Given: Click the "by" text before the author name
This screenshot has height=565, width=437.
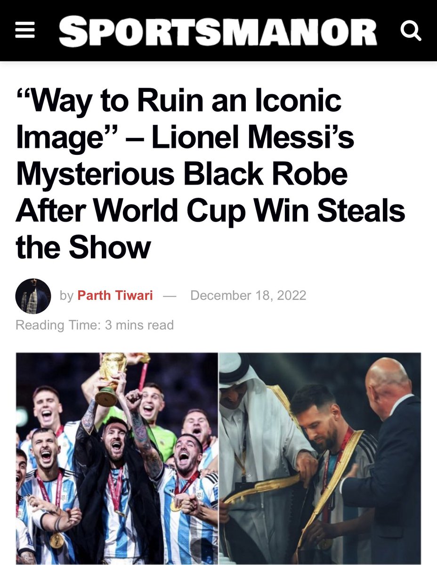Looking at the screenshot, I should [x=67, y=296].
